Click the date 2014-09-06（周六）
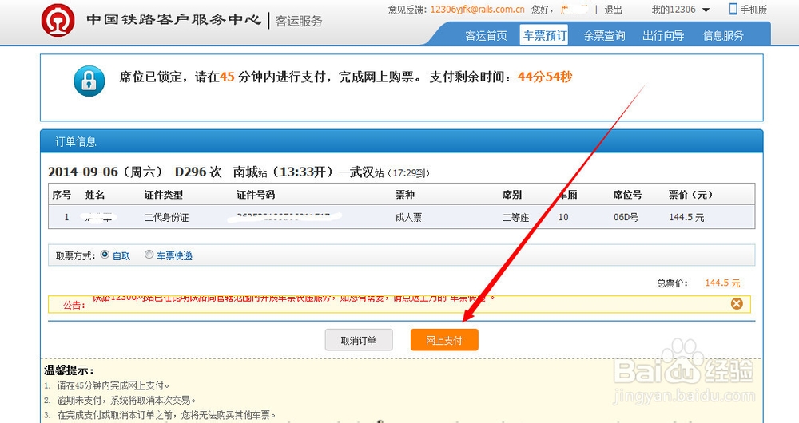Screen dimensions: 799x423 pos(105,172)
